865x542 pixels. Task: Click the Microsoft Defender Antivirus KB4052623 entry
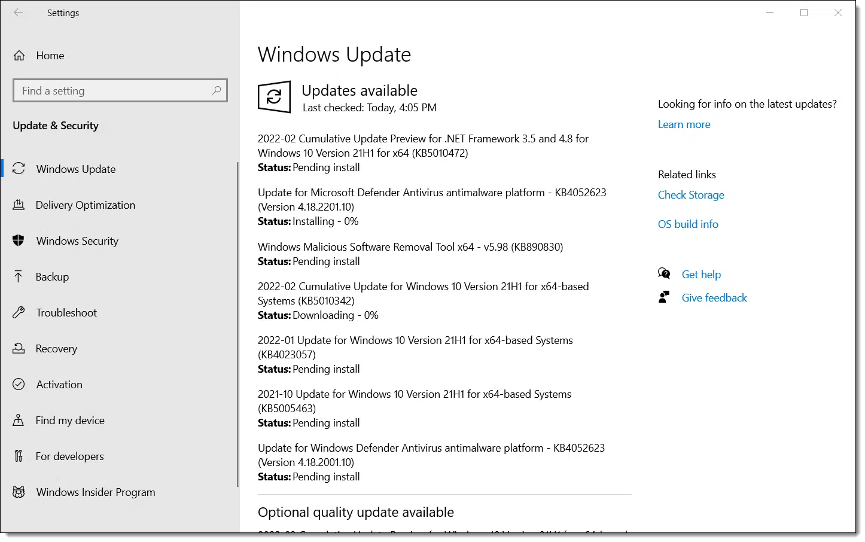click(x=432, y=207)
